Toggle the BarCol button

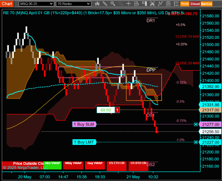pyautogui.click(x=206, y=4)
